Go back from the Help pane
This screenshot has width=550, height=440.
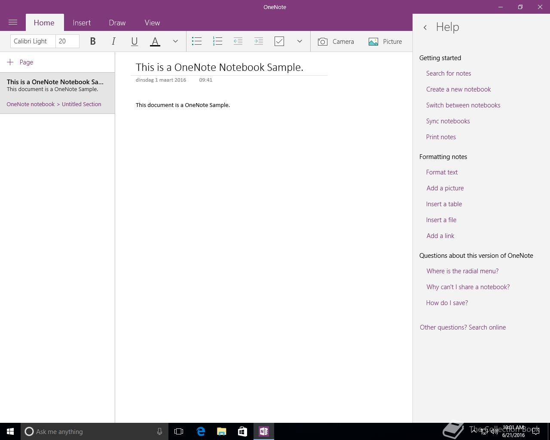pyautogui.click(x=425, y=27)
